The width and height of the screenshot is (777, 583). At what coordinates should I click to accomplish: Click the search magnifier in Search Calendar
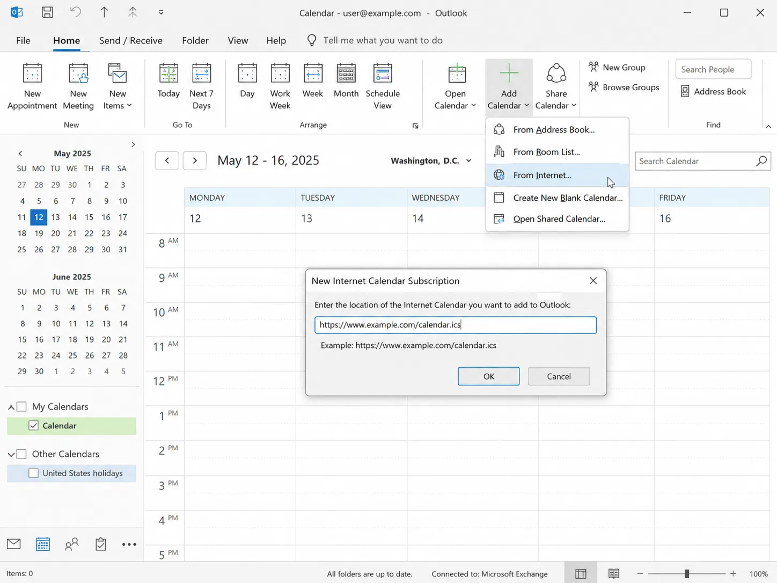coord(761,161)
